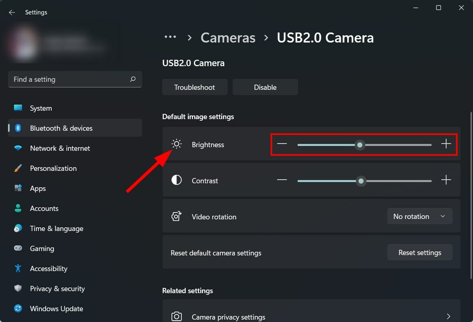Screen dimensions: 473x322
Task: Expand Camera privacy settings chevron
Action: pos(449,317)
